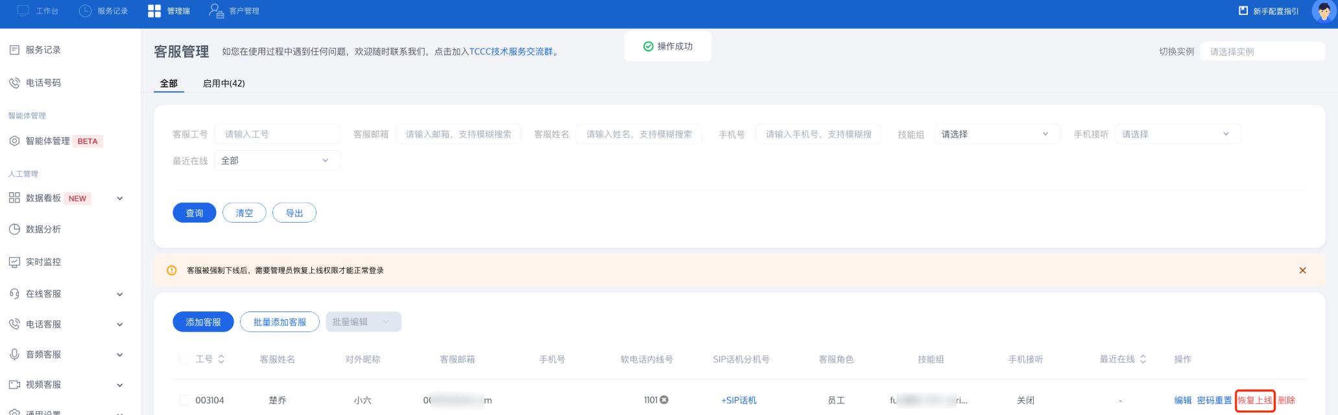This screenshot has height=415, width=1338.
Task: Click the 智能体管理 hexagon icon
Action: pyautogui.click(x=14, y=141)
